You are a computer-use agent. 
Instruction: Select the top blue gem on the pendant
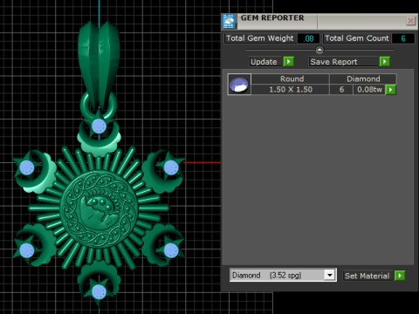[x=99, y=126]
